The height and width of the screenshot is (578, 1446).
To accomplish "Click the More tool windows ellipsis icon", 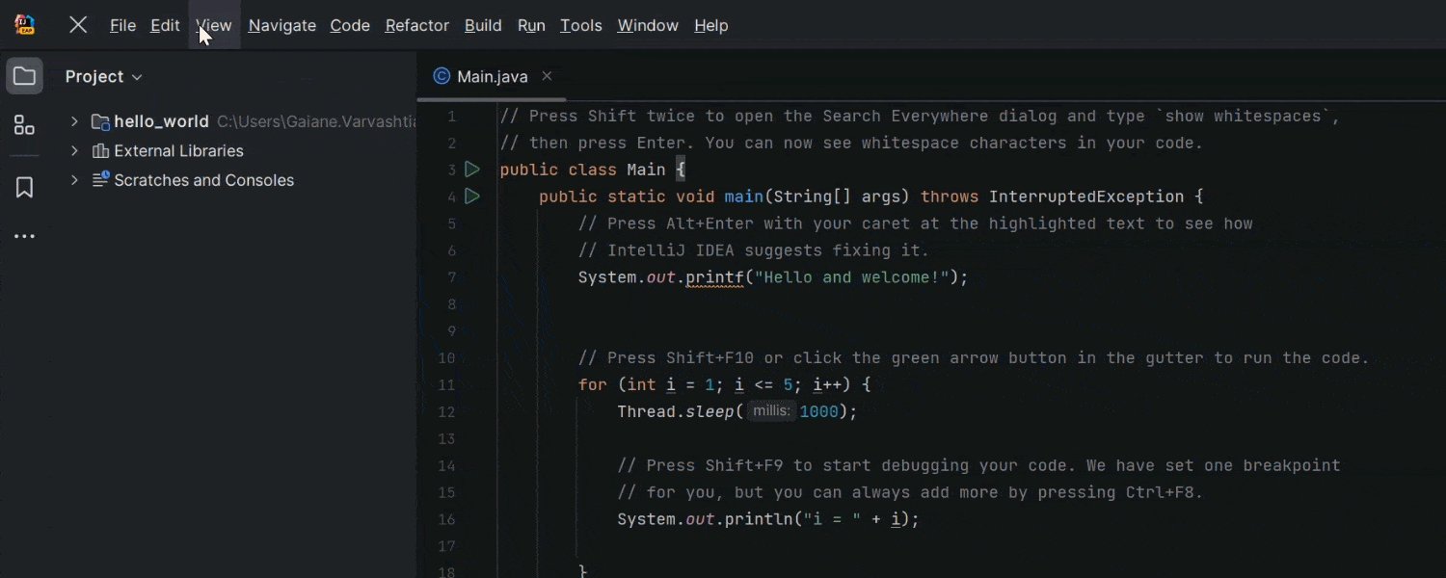I will click(24, 236).
